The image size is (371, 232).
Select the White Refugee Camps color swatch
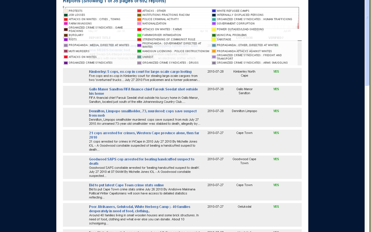click(x=214, y=11)
